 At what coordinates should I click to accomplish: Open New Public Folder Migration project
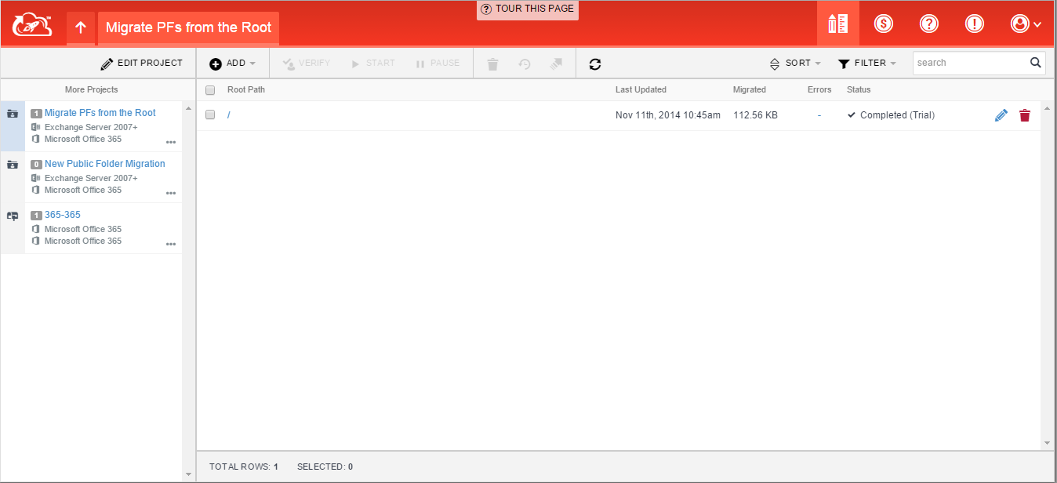coord(105,164)
